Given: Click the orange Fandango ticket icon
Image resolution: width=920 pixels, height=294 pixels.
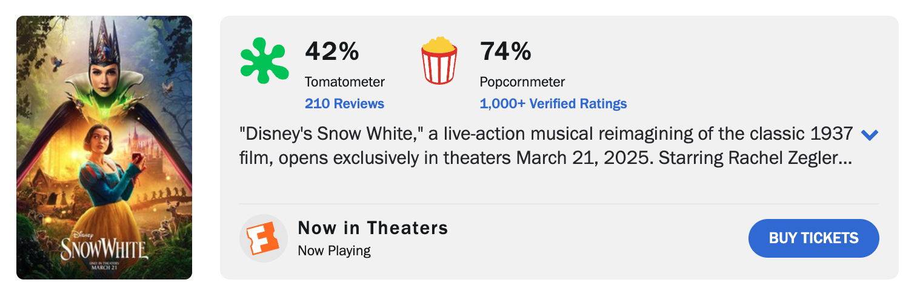Looking at the screenshot, I should [264, 238].
